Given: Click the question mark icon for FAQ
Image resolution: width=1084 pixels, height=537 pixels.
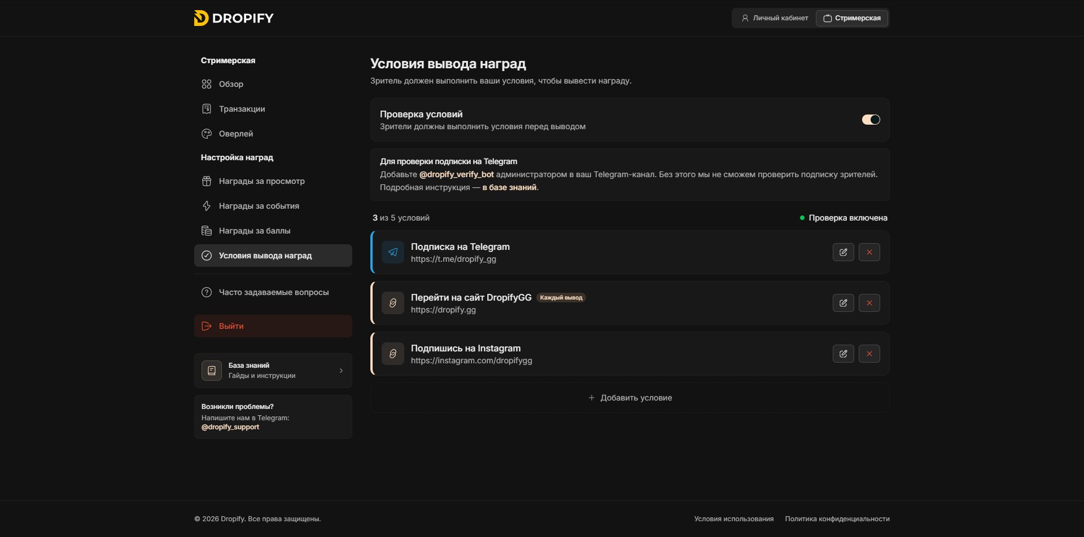Looking at the screenshot, I should [207, 292].
